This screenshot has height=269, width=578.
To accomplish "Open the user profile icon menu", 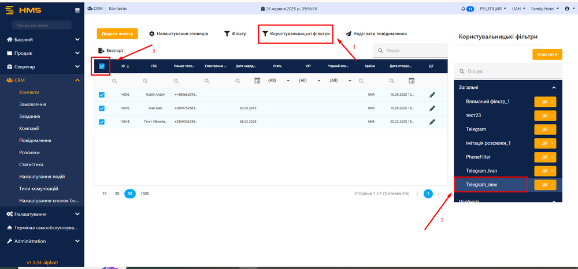I will point(566,9).
